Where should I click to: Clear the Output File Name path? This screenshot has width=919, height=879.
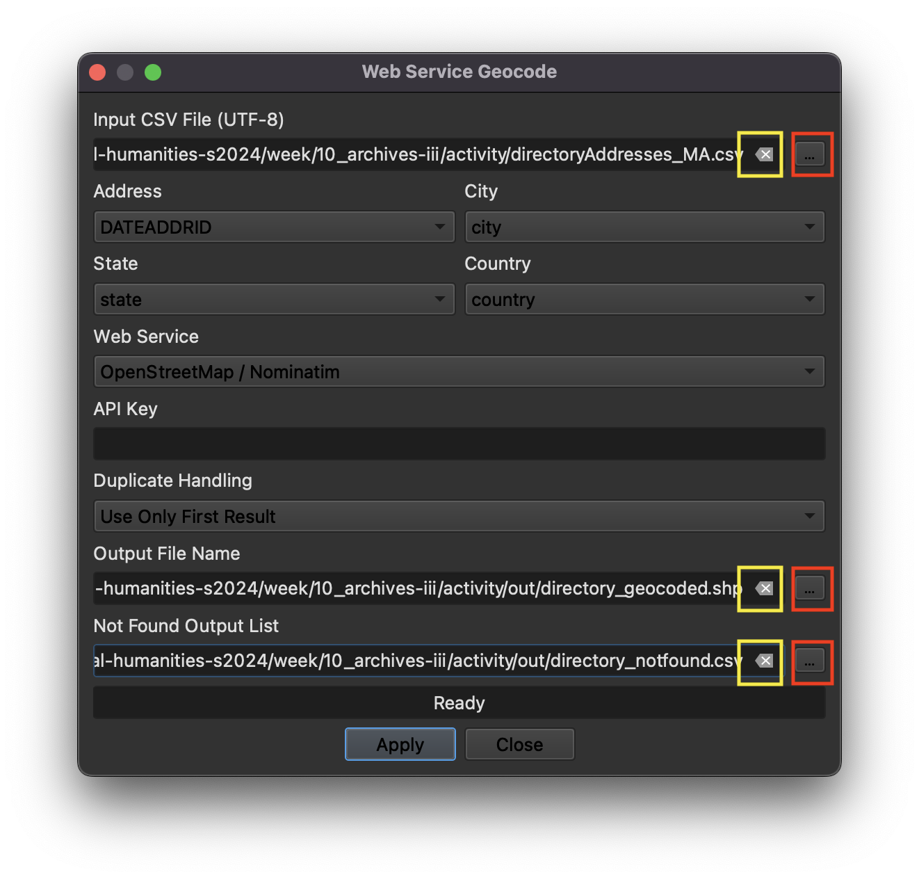[765, 588]
